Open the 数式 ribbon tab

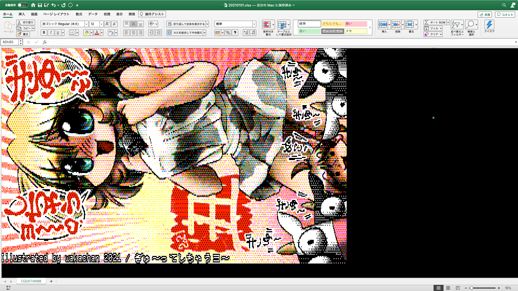(x=79, y=14)
